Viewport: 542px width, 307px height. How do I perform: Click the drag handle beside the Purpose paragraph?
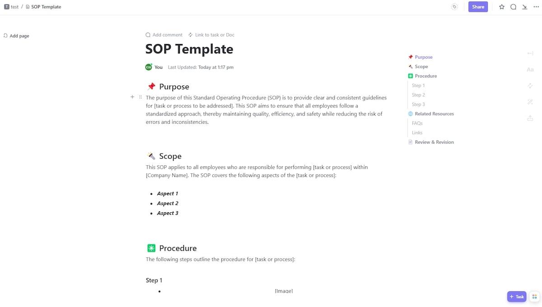click(x=140, y=97)
